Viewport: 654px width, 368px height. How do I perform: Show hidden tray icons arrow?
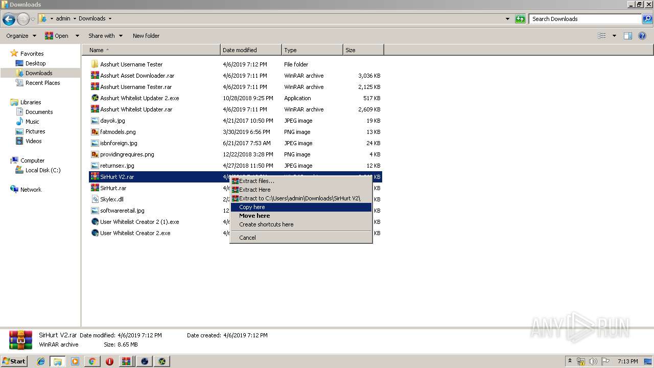pyautogui.click(x=570, y=361)
